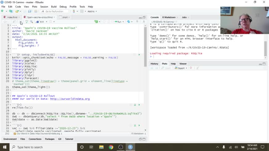Click the ourworldindata.org link in editor
The width and height of the screenshot is (269, 151).
click(70, 99)
